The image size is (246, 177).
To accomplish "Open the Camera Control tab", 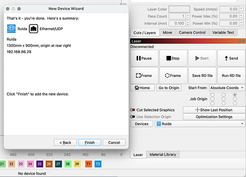I will (x=192, y=32).
